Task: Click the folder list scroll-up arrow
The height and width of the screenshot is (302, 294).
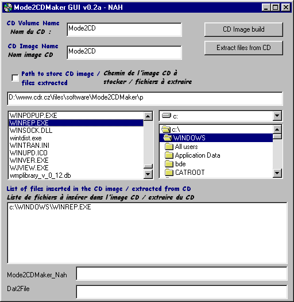Action: tap(277, 129)
